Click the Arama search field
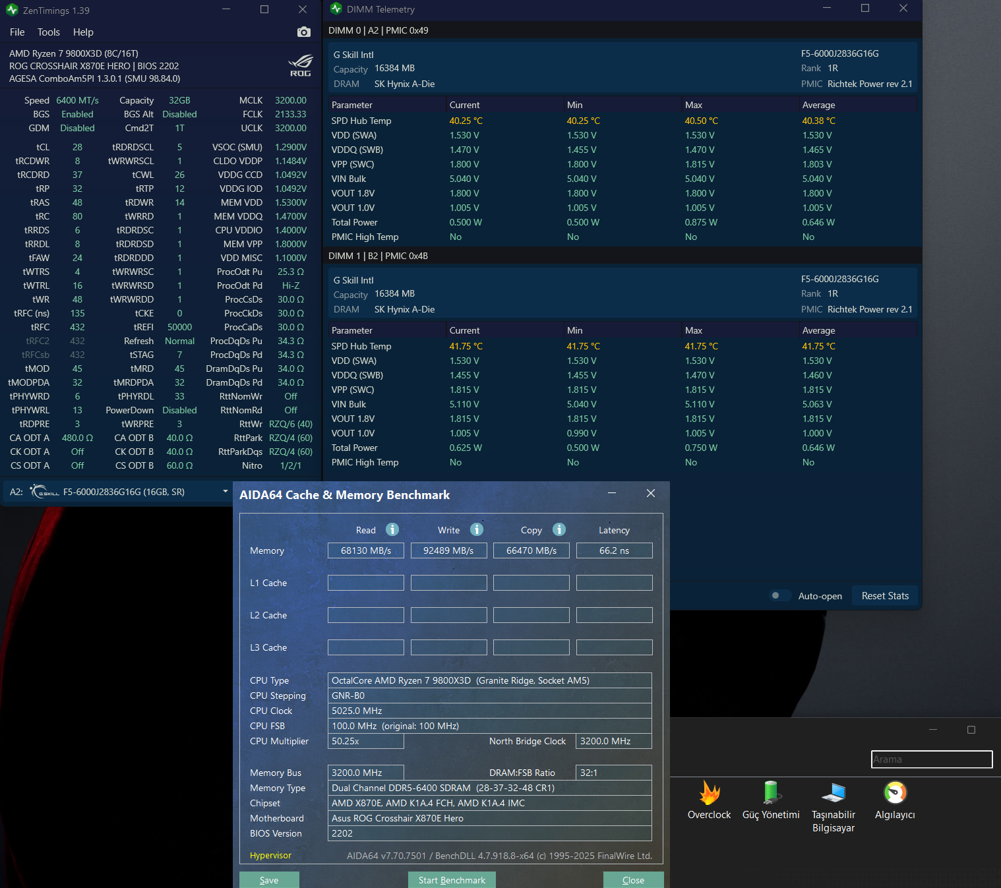Viewport: 1001px width, 888px height. click(x=932, y=759)
